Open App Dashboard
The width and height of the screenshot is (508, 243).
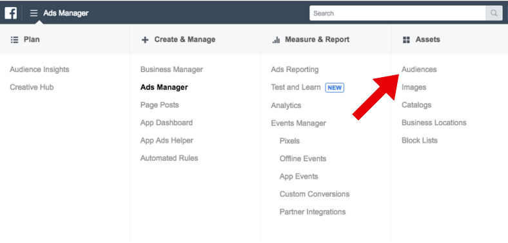click(166, 123)
